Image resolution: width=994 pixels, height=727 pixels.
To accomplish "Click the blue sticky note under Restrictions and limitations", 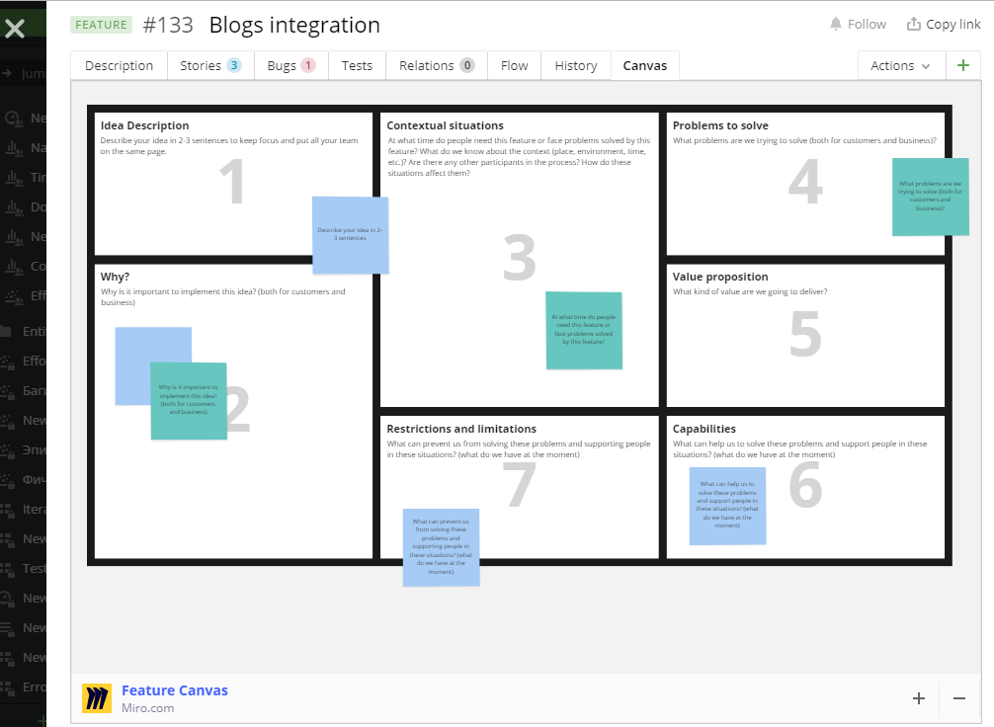I will click(x=441, y=547).
